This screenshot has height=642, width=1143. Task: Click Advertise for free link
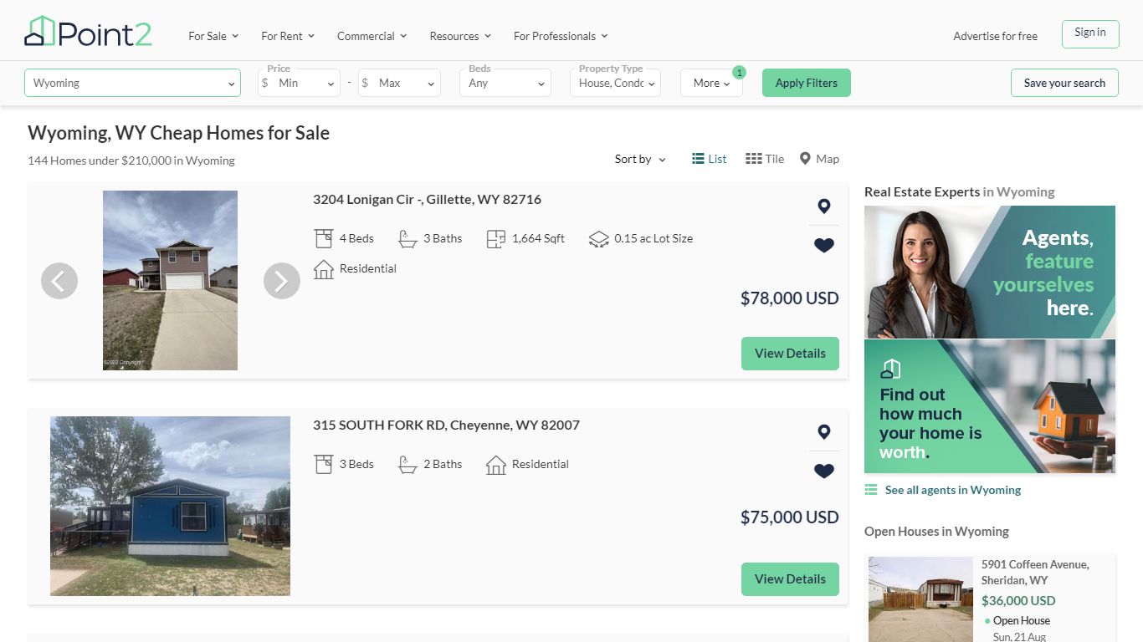[x=995, y=36]
